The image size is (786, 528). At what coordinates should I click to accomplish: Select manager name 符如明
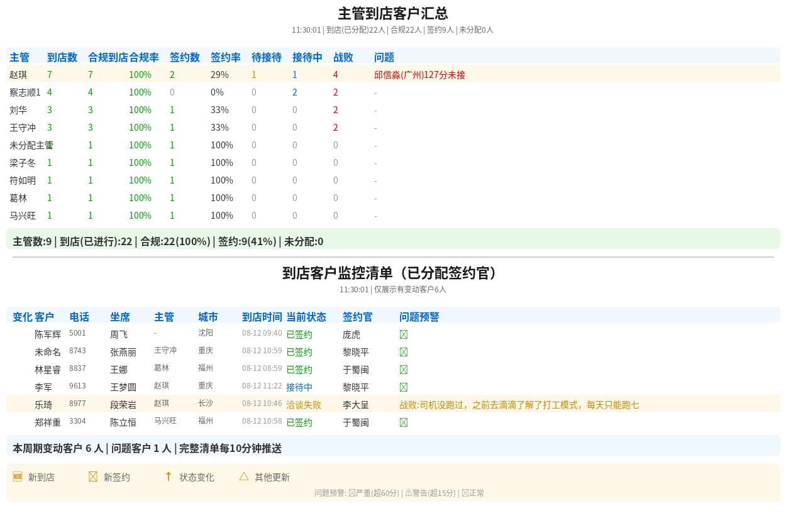[23, 180]
